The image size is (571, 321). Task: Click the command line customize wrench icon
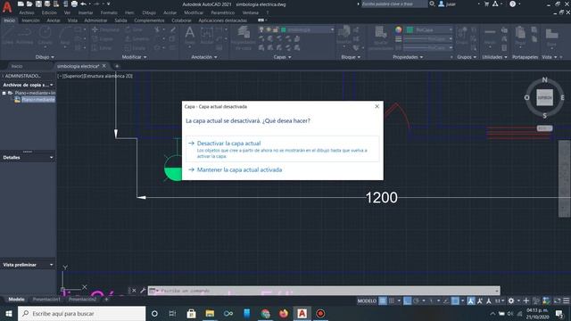[143, 291]
